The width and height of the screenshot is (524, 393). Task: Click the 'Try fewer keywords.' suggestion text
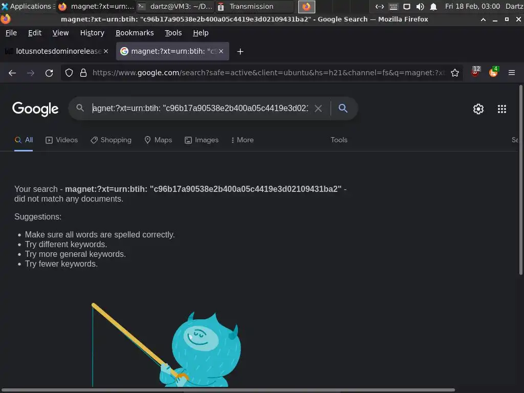pos(61,264)
